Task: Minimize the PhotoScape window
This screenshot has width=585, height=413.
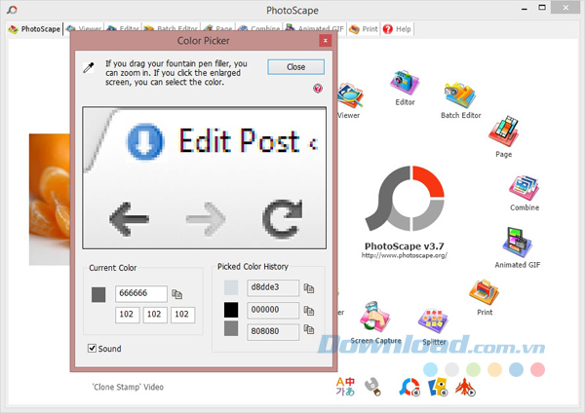Action: coord(525,8)
